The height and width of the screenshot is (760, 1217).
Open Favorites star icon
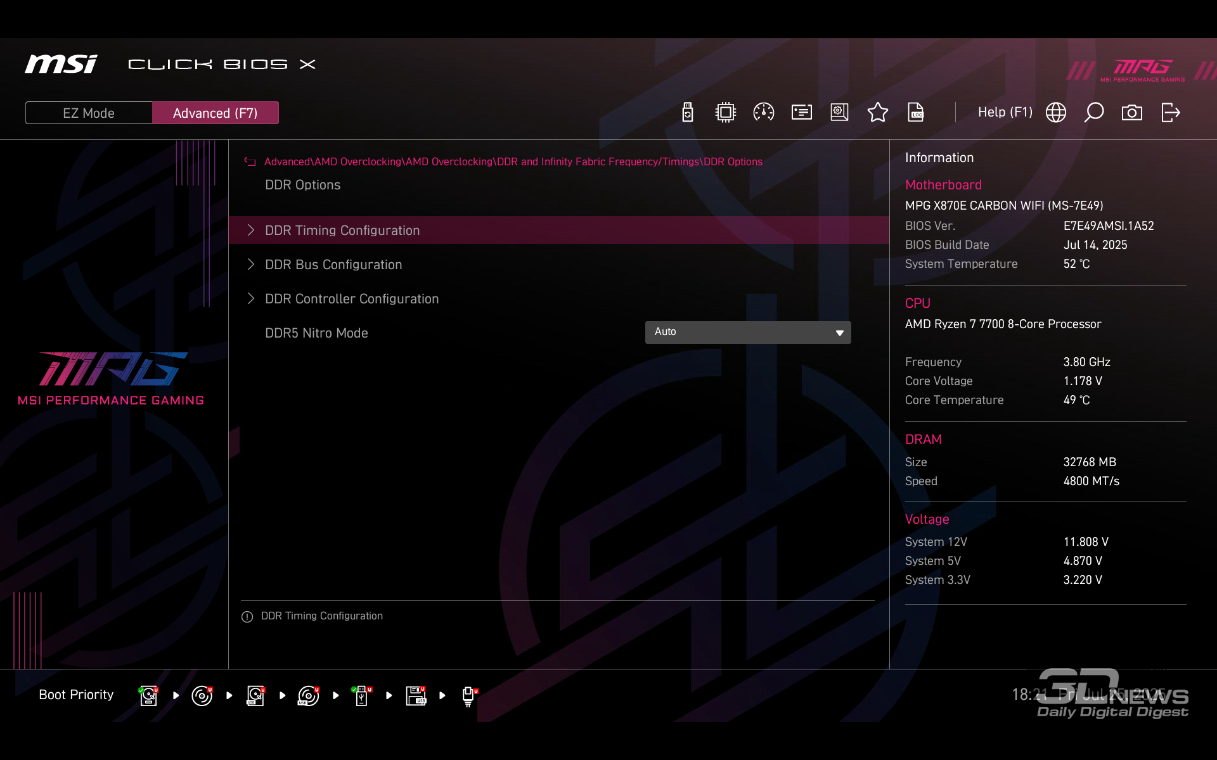[x=878, y=113]
